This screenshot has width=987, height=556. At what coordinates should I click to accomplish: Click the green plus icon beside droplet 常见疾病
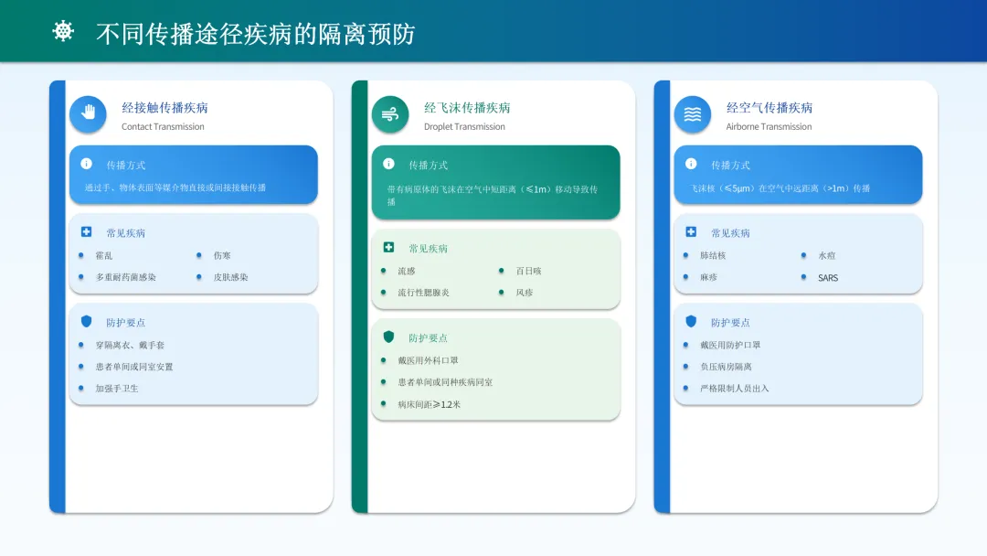[388, 248]
